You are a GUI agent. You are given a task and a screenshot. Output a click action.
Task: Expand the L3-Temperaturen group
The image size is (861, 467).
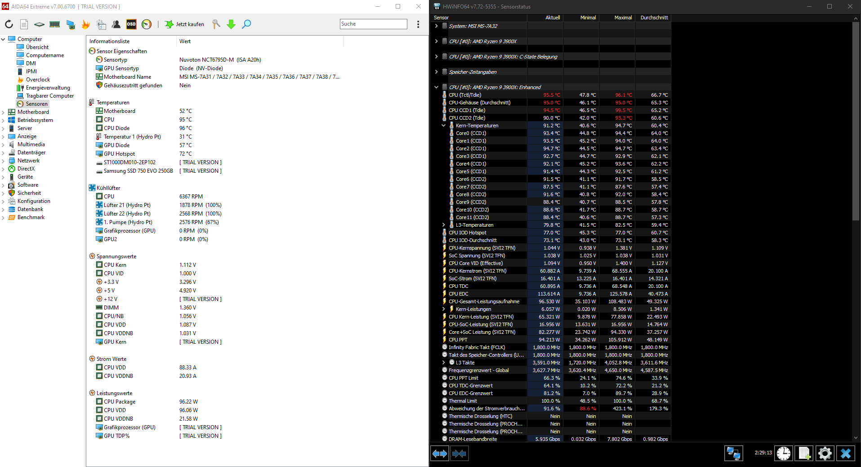(443, 225)
